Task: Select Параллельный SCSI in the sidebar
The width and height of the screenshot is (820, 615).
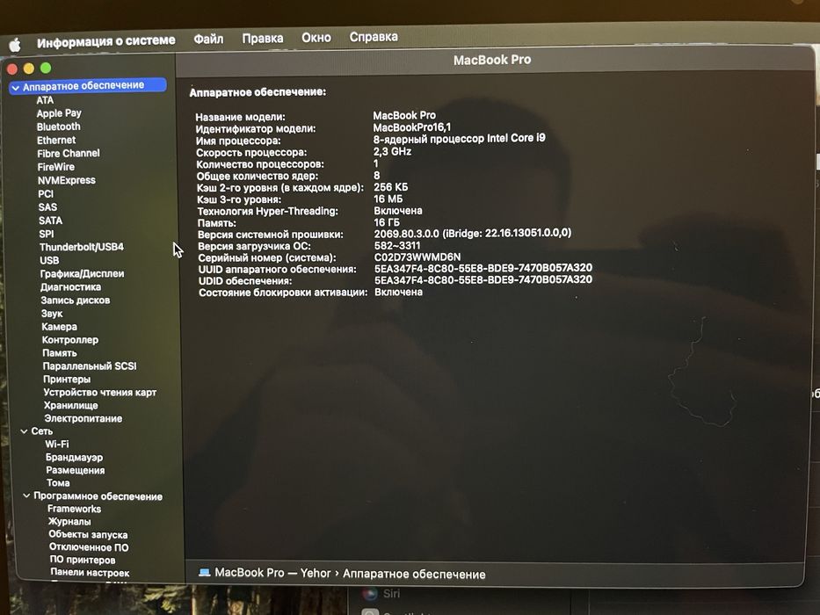Action: (x=90, y=366)
